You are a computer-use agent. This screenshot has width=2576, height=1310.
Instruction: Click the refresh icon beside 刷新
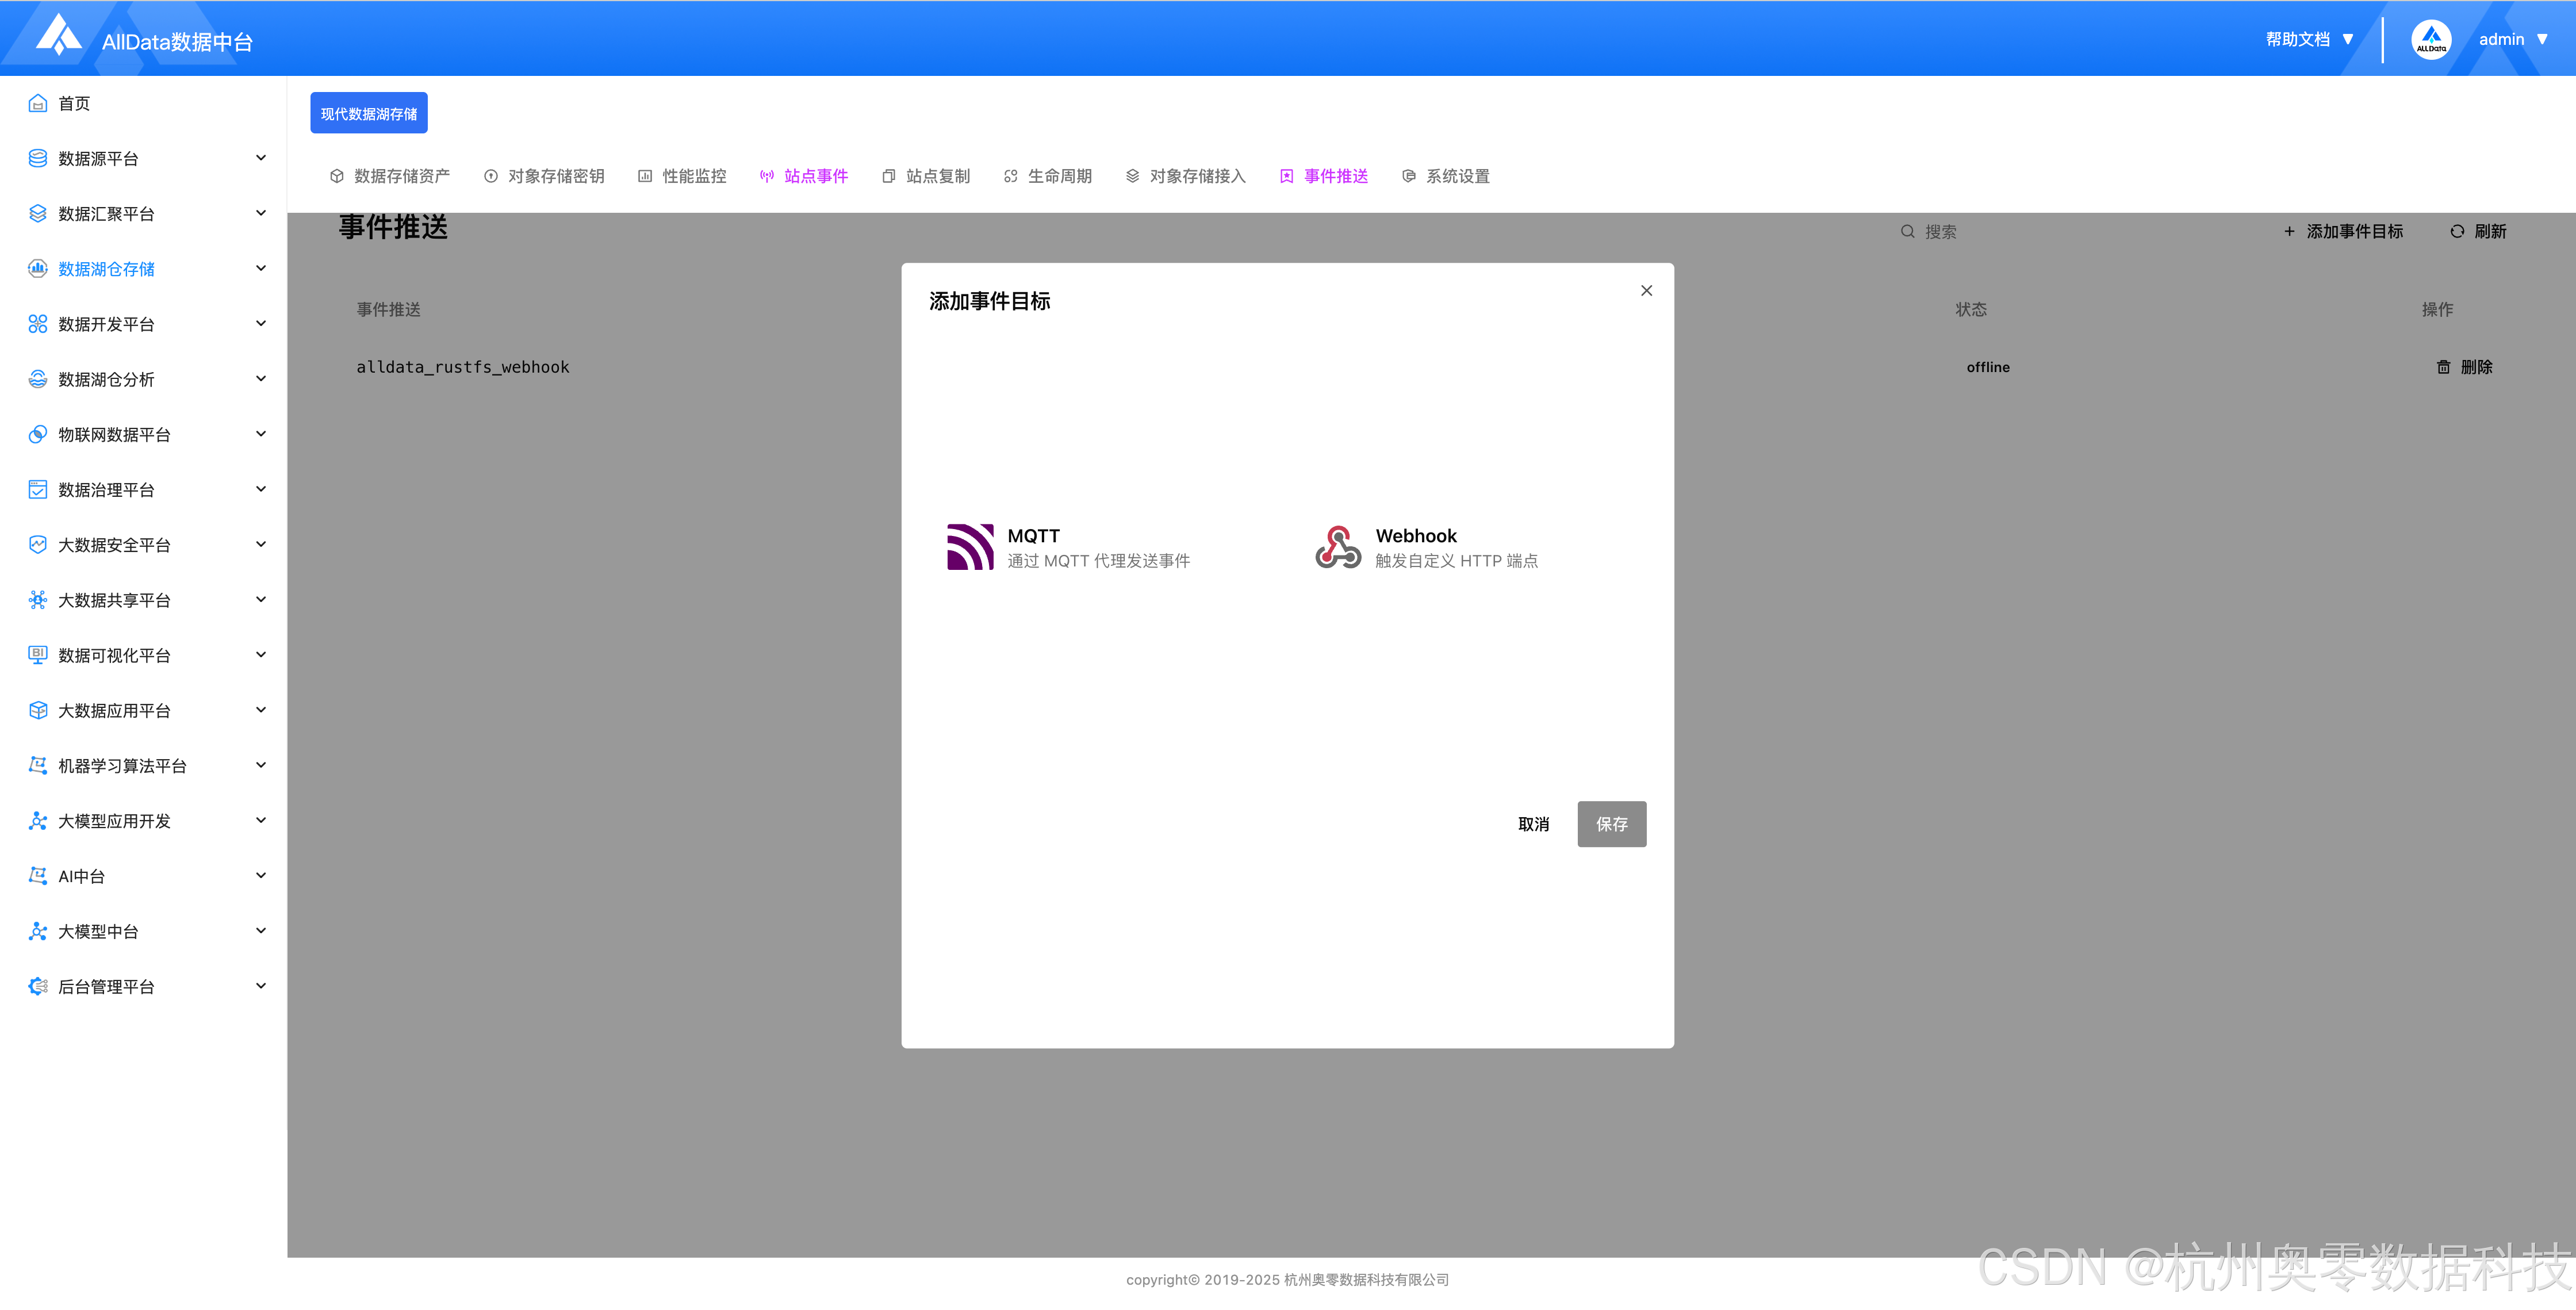tap(2456, 231)
